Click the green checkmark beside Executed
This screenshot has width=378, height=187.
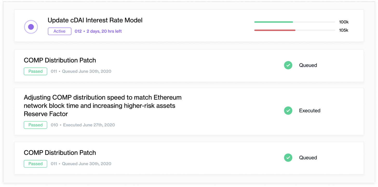pyautogui.click(x=288, y=111)
